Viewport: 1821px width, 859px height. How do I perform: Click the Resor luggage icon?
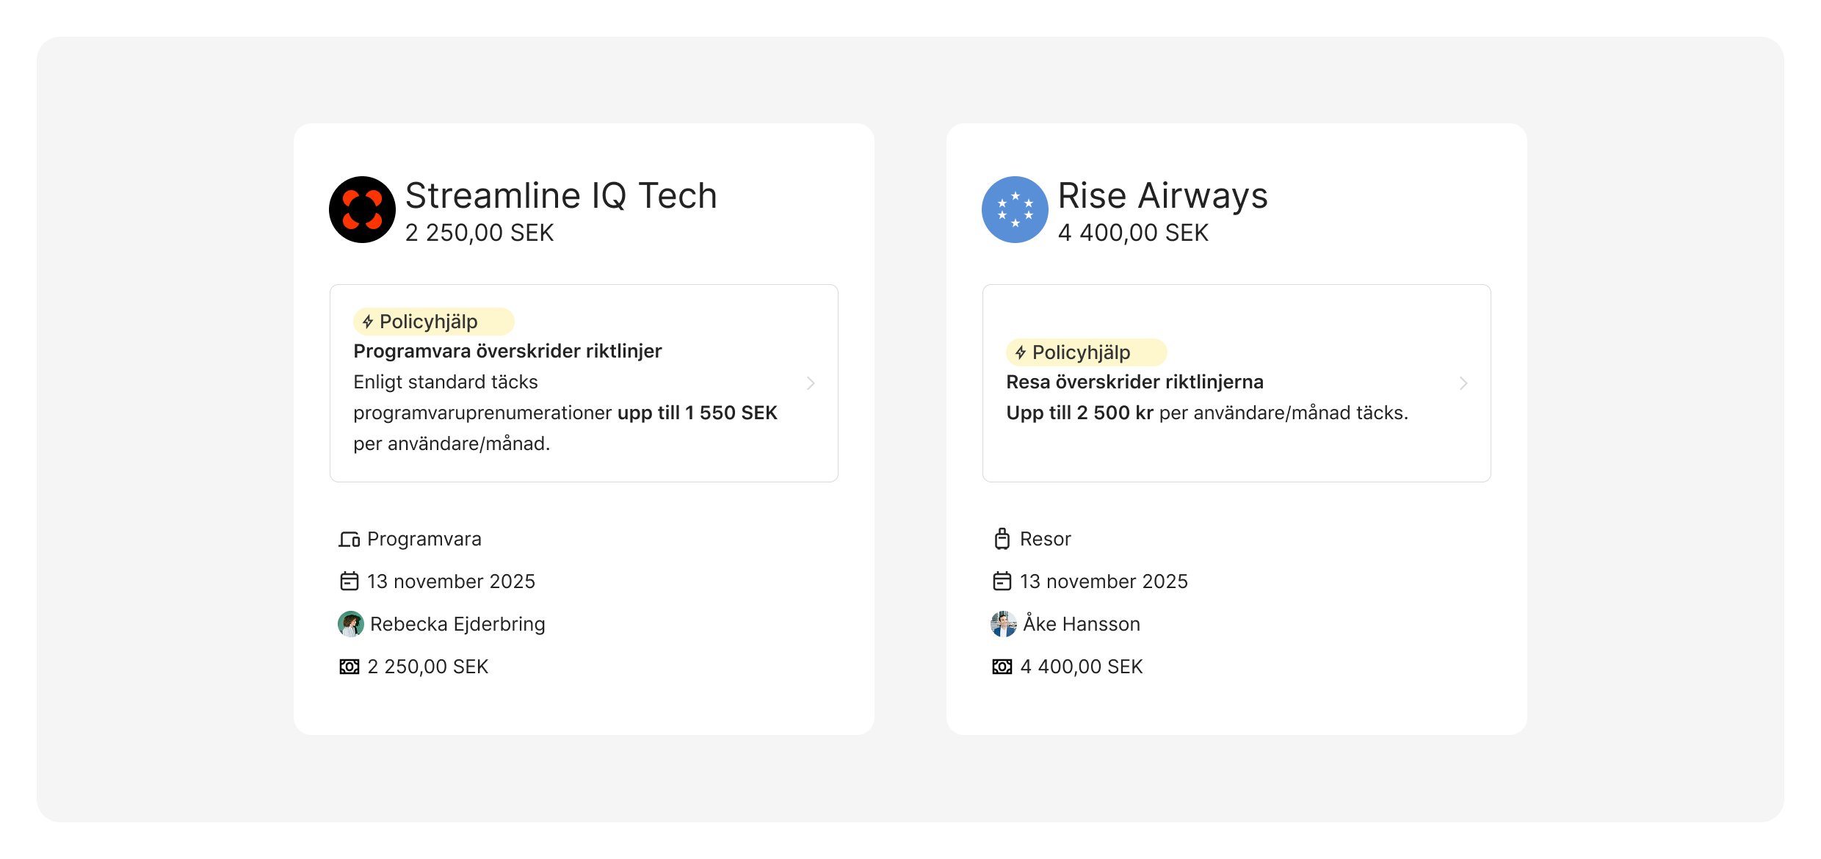1002,539
